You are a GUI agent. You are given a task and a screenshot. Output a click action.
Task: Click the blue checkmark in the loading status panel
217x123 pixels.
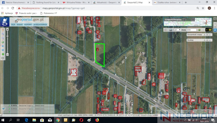click(x=4, y=109)
